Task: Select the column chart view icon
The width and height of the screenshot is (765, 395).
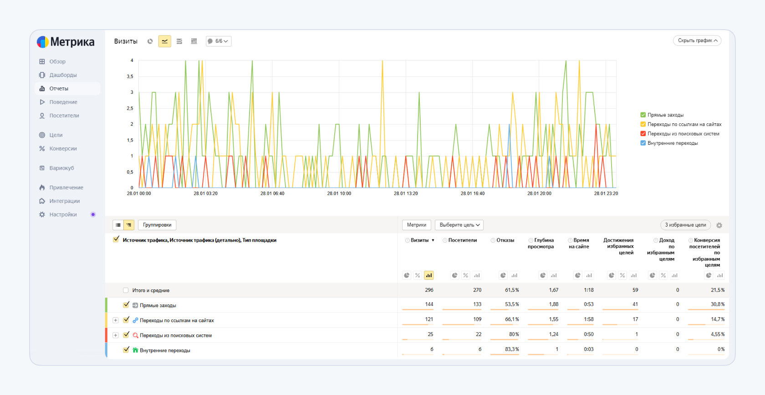Action: click(194, 41)
